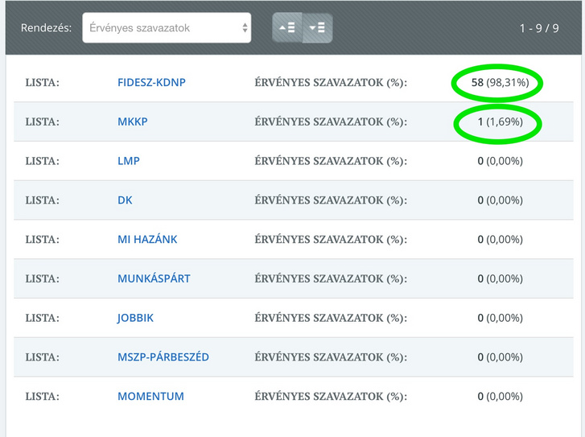The width and height of the screenshot is (585, 437).
Task: Click the Rendezés: label
Action: pyautogui.click(x=46, y=28)
